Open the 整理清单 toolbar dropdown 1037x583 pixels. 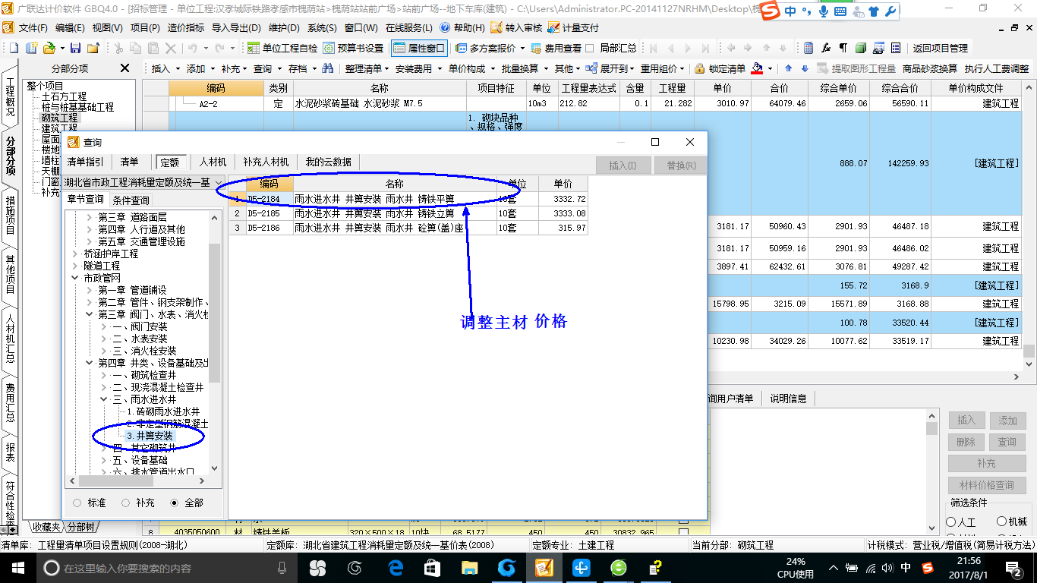tap(366, 68)
